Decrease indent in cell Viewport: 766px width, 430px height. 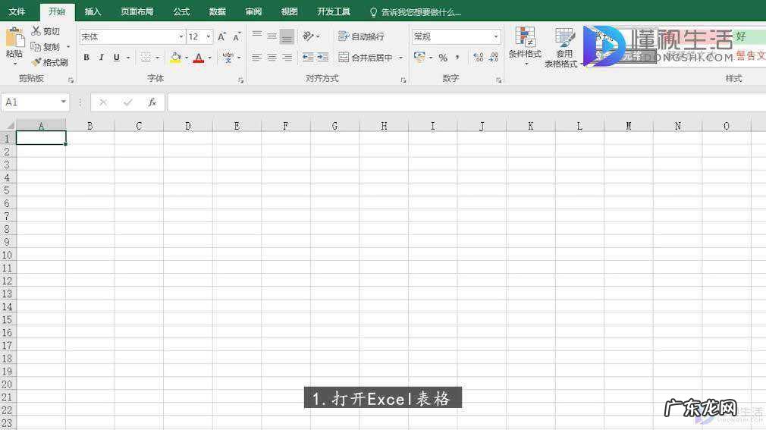tap(308, 58)
